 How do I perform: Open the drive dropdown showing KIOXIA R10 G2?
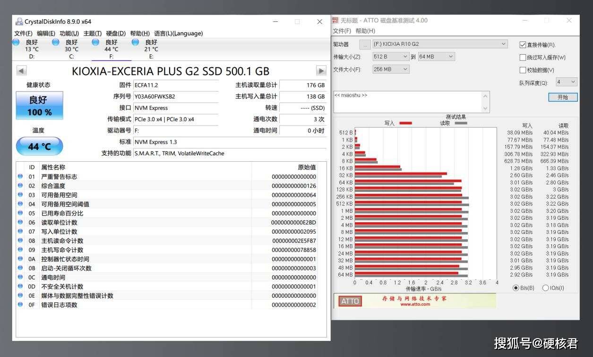coord(440,44)
